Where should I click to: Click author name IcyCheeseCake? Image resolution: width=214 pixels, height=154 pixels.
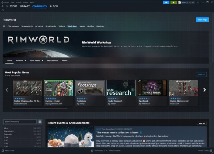click(x=55, y=103)
